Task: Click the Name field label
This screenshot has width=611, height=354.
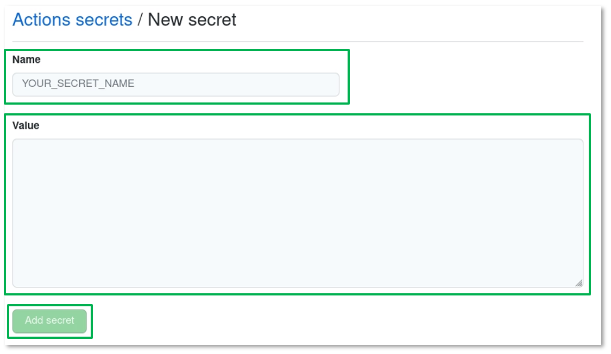Action: coord(27,60)
